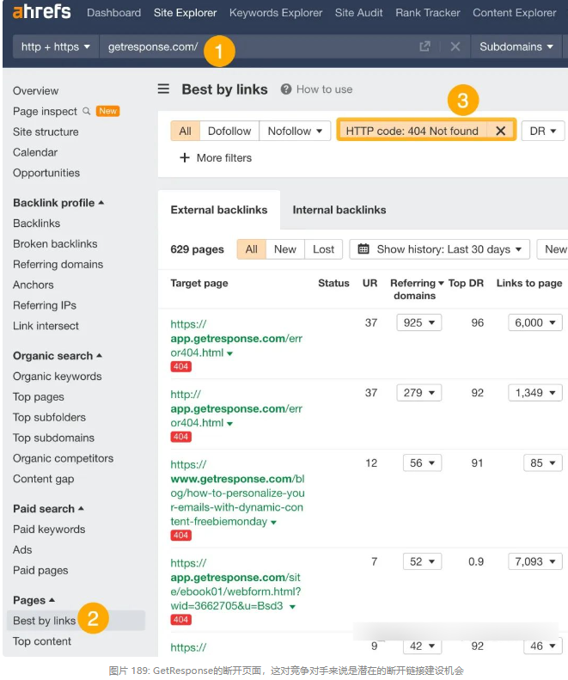Select the Dofollow link filter
Viewport: 568px width, 680px height.
tap(229, 131)
